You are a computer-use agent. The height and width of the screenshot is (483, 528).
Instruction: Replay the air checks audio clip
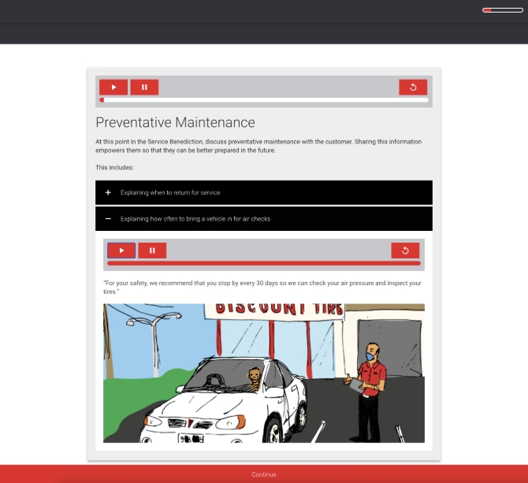click(405, 251)
